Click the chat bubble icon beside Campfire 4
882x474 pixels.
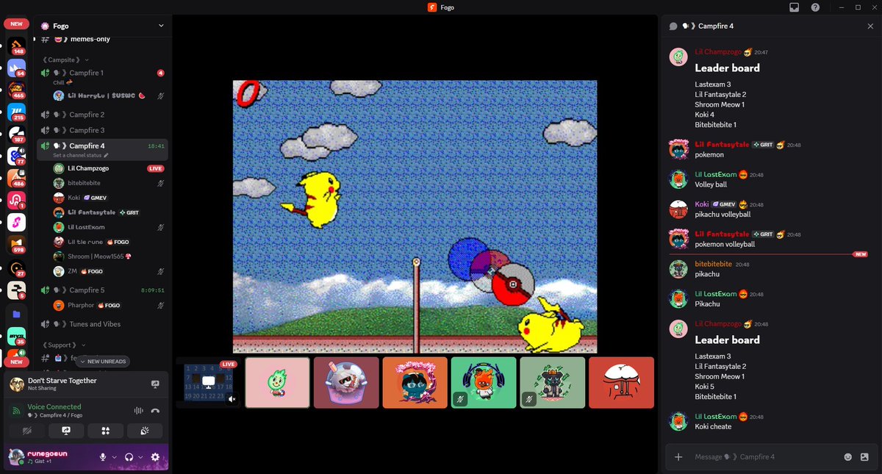673,26
